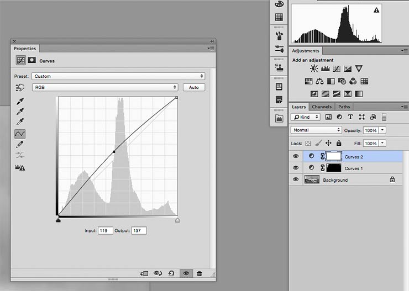Add a Levels adjustment
Image resolution: width=409 pixels, height=291 pixels.
point(326,68)
